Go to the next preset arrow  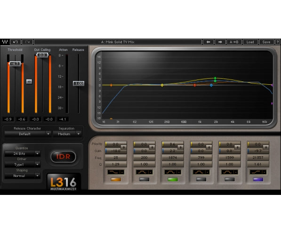point(220,42)
